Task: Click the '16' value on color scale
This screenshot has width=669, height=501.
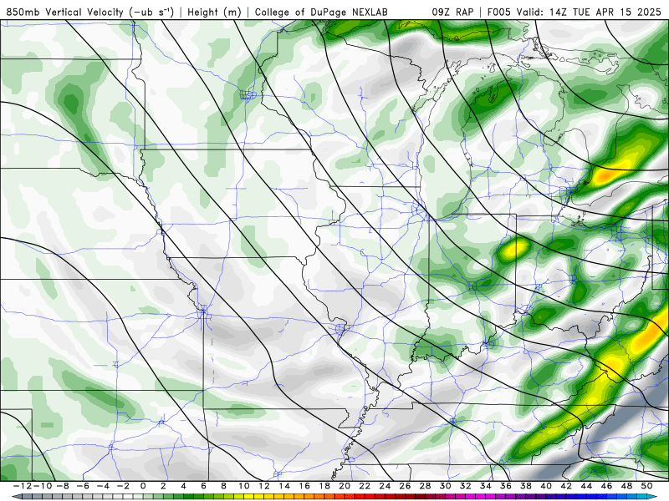Action: pos(304,486)
